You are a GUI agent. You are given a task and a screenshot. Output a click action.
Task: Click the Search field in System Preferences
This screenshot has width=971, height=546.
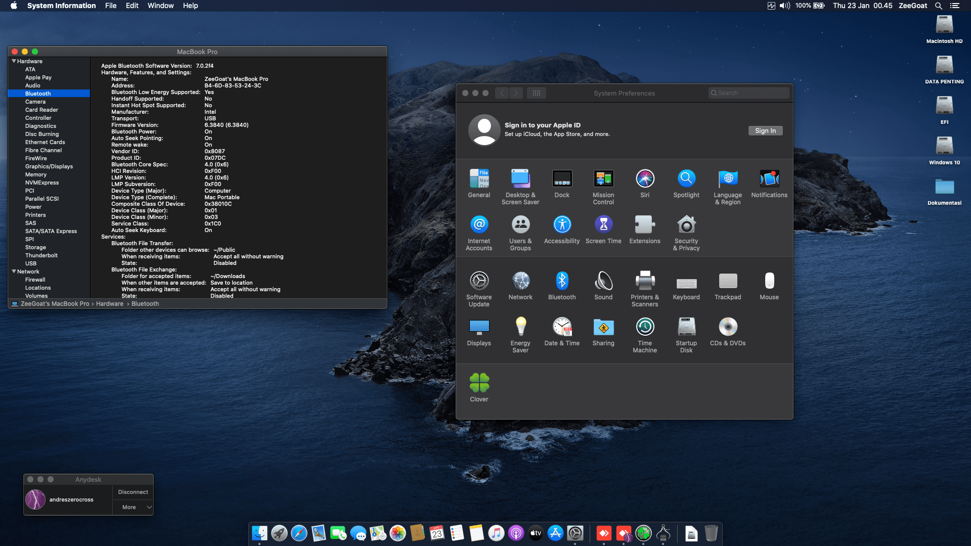click(748, 93)
